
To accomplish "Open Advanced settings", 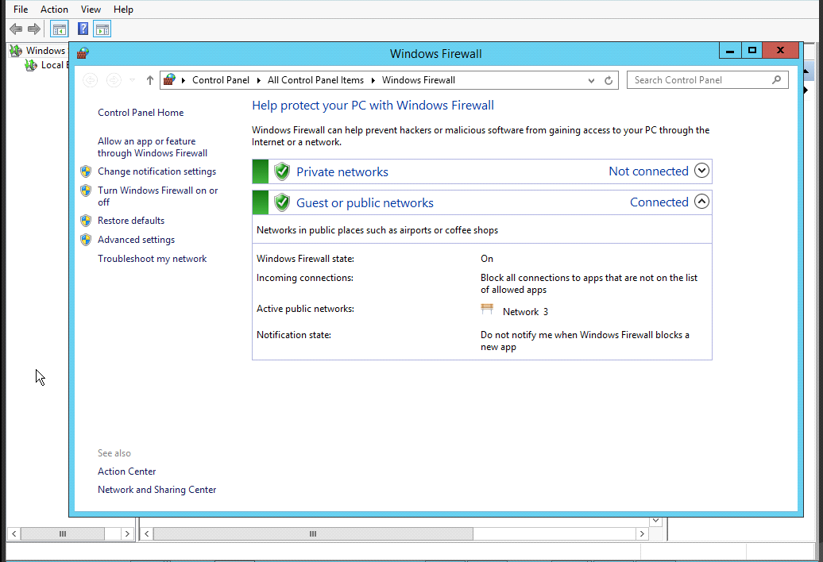I will (136, 239).
